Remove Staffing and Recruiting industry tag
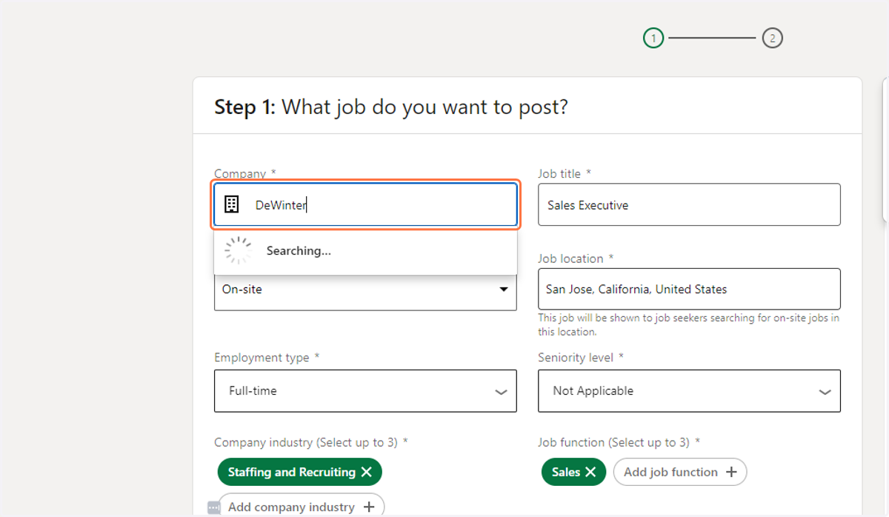Viewport: 889px width, 517px height. coord(366,472)
